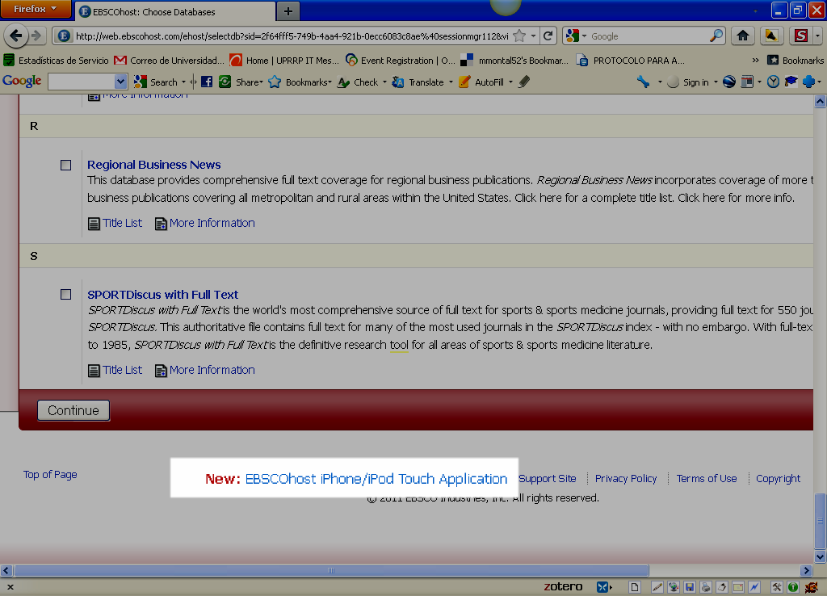Switch to the EBSCOhost Choose Databases tab

click(x=153, y=12)
